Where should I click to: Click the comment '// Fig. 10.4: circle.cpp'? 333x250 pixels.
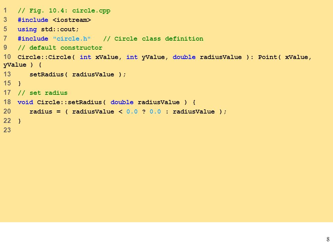pos(64,11)
